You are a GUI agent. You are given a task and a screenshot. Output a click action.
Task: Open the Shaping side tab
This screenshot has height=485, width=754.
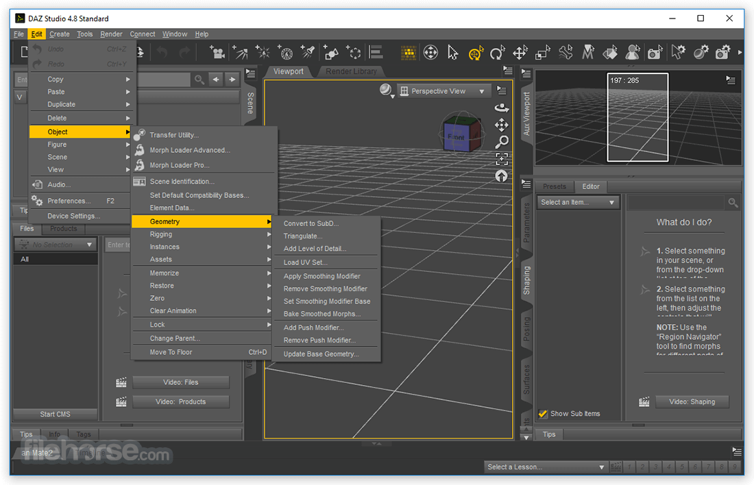[526, 279]
